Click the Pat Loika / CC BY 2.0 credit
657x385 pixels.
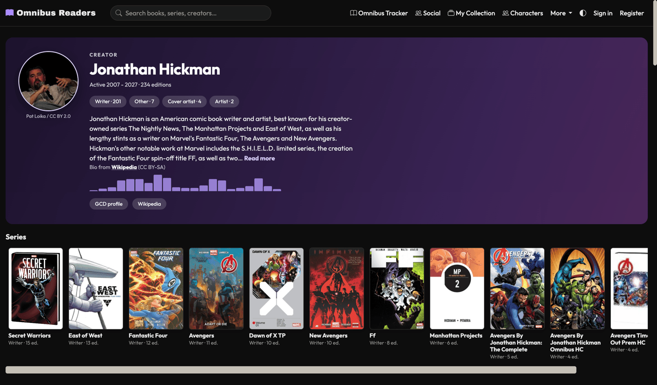coord(48,116)
